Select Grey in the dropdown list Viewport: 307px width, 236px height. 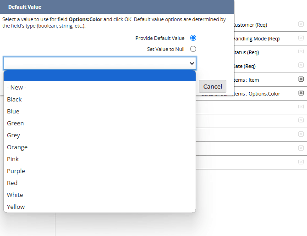tap(99, 135)
